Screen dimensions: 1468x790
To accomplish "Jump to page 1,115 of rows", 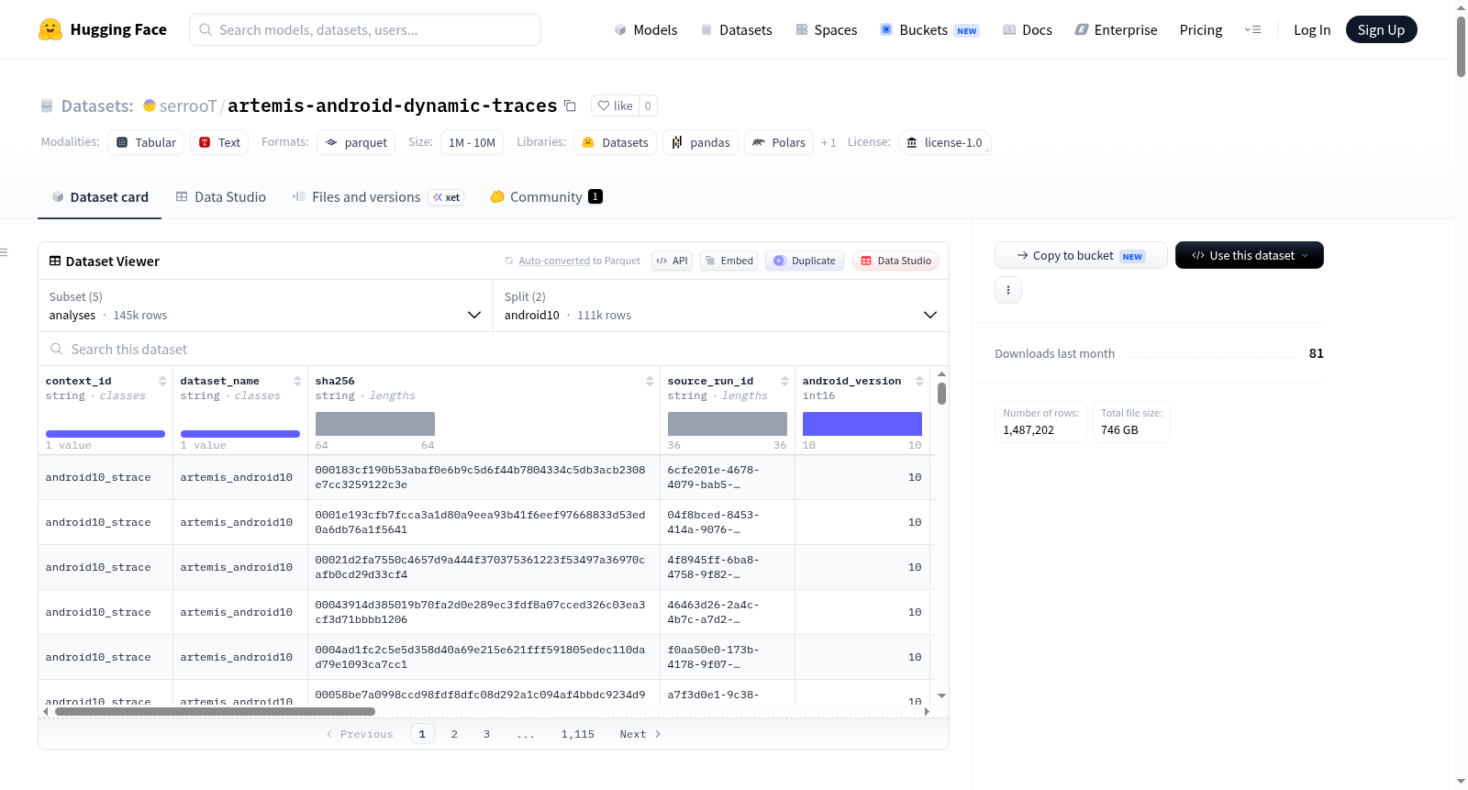I will click(578, 734).
